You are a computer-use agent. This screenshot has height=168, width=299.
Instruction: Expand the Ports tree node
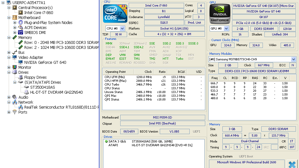(x=9, y=112)
